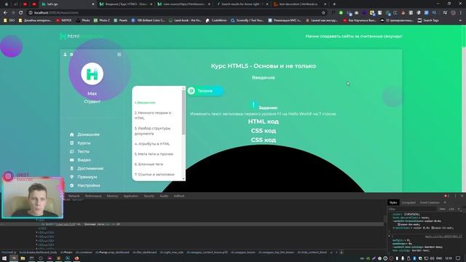This screenshot has width=466, height=262.
Task: Select lesson 4. Атрибуты в HTML
Action: [x=152, y=144]
